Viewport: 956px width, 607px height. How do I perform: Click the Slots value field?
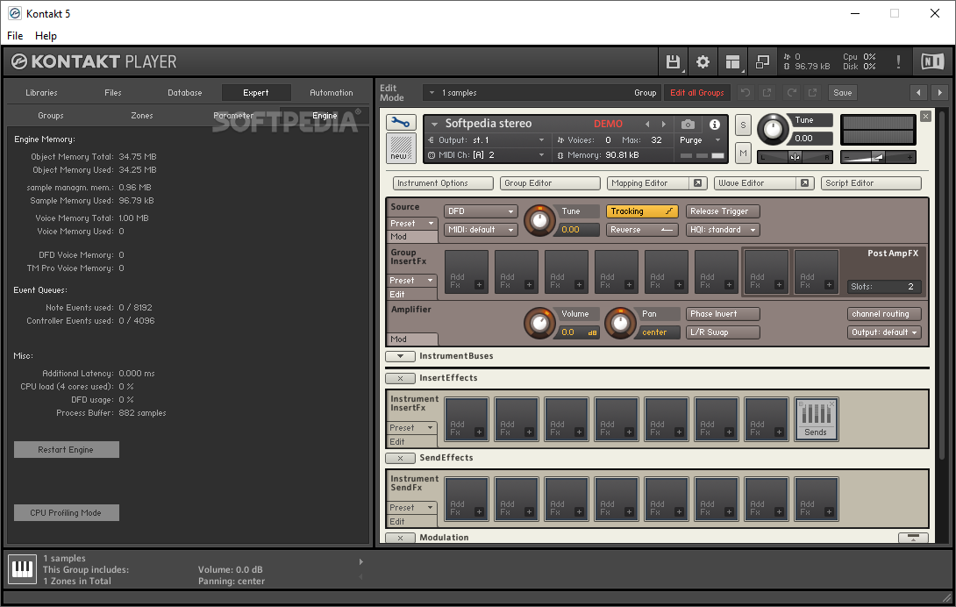[884, 286]
